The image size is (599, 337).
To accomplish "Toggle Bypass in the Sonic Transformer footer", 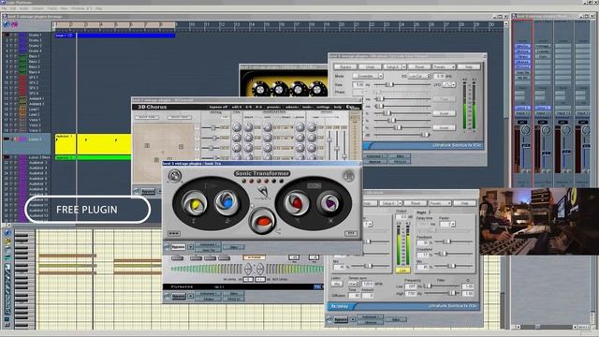I will pyautogui.click(x=179, y=247).
